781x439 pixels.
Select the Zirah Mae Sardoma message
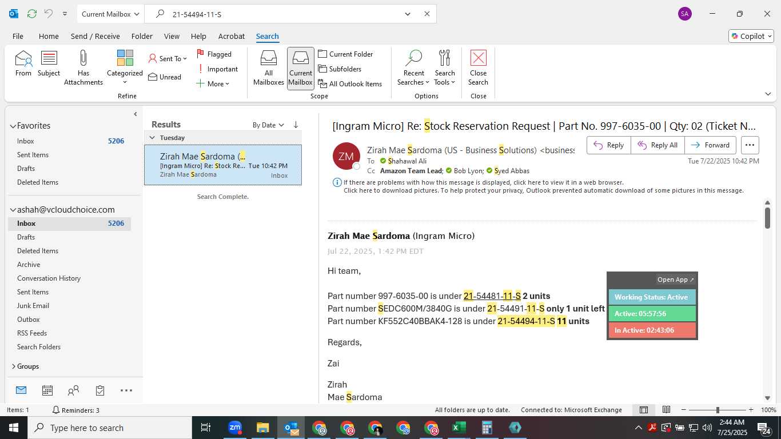(223, 165)
